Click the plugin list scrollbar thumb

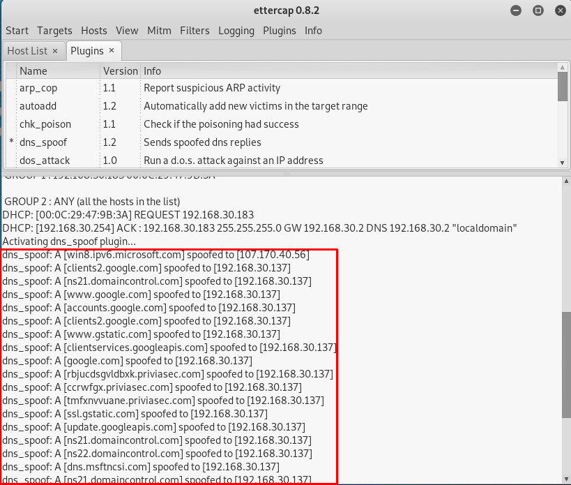(x=562, y=87)
